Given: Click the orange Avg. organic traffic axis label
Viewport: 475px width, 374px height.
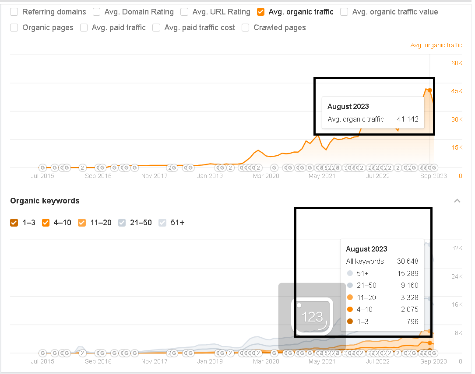Looking at the screenshot, I should click(436, 45).
